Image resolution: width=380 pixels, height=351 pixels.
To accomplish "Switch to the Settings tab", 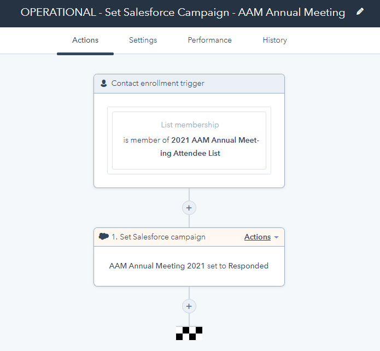I will pyautogui.click(x=143, y=40).
